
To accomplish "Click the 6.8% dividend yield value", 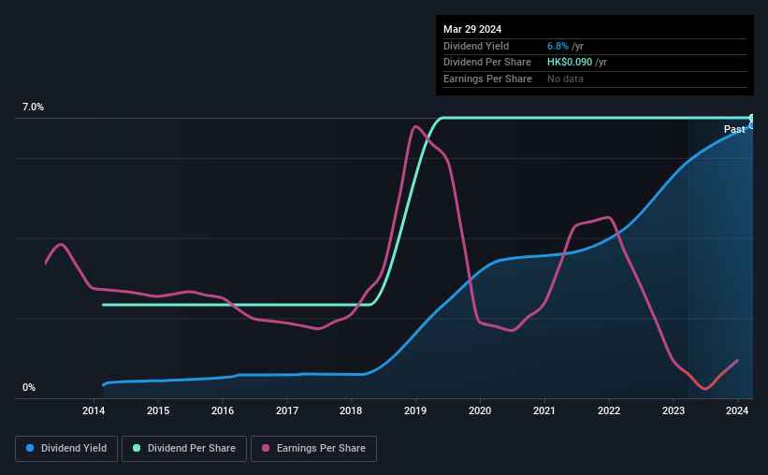I will (x=558, y=46).
